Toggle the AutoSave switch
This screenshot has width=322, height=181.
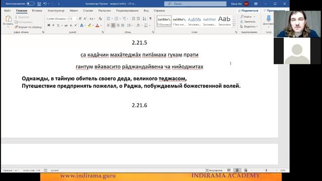pos(30,4)
